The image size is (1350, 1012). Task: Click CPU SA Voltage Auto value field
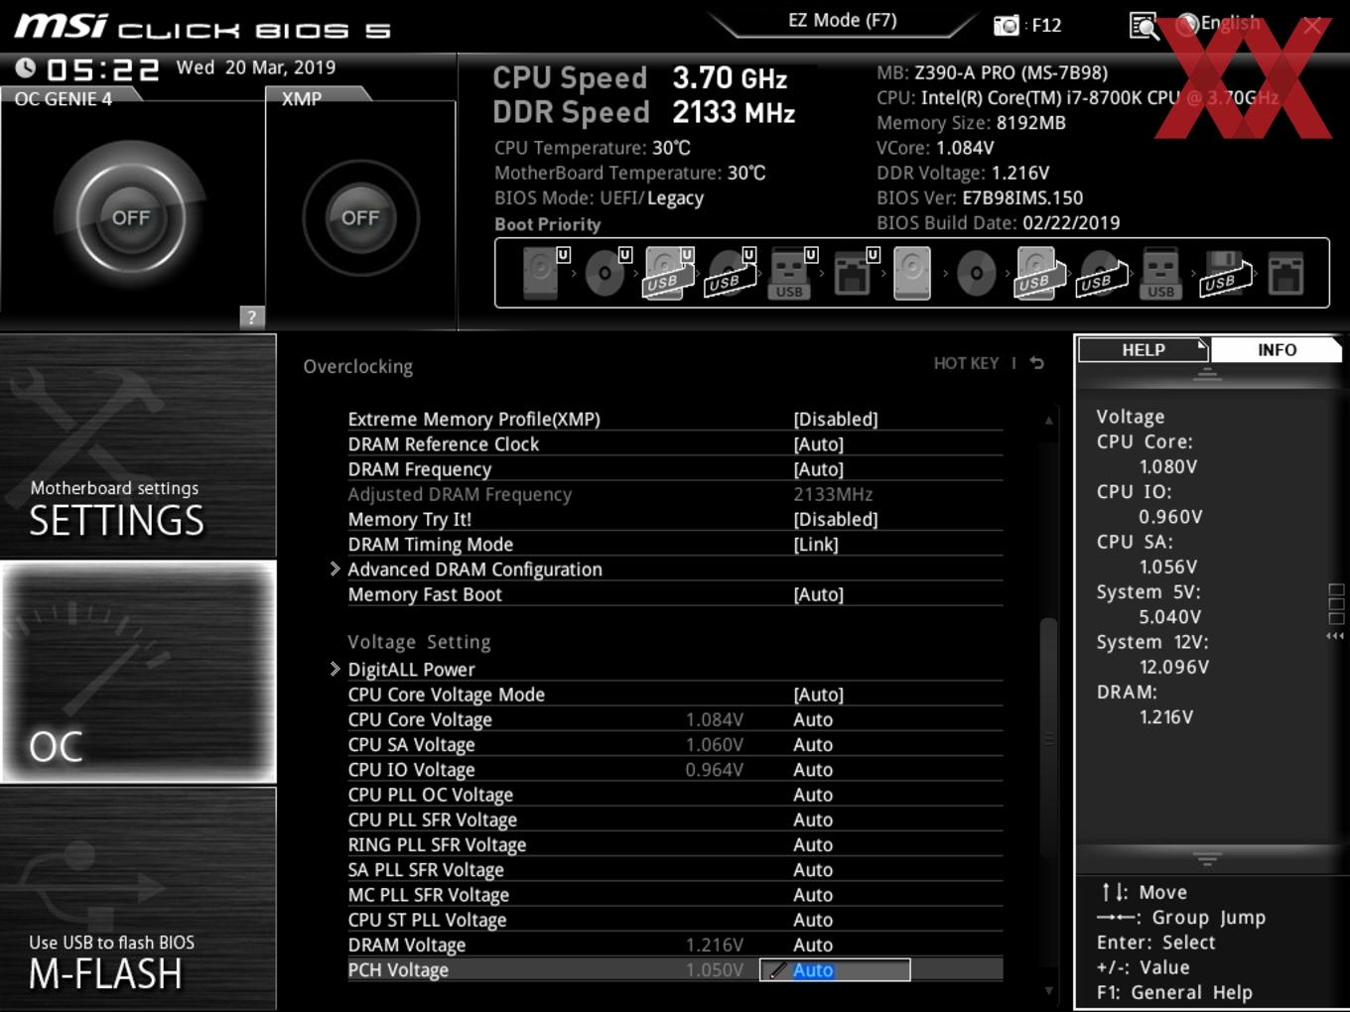(813, 744)
